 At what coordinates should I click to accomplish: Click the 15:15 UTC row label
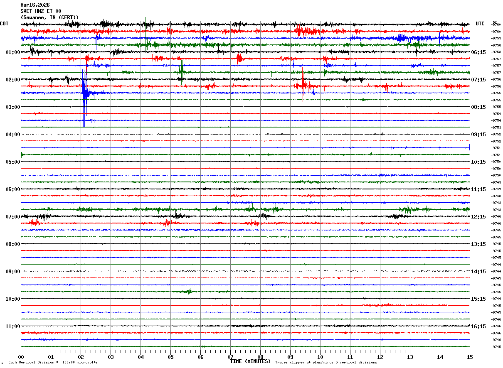click(478, 299)
